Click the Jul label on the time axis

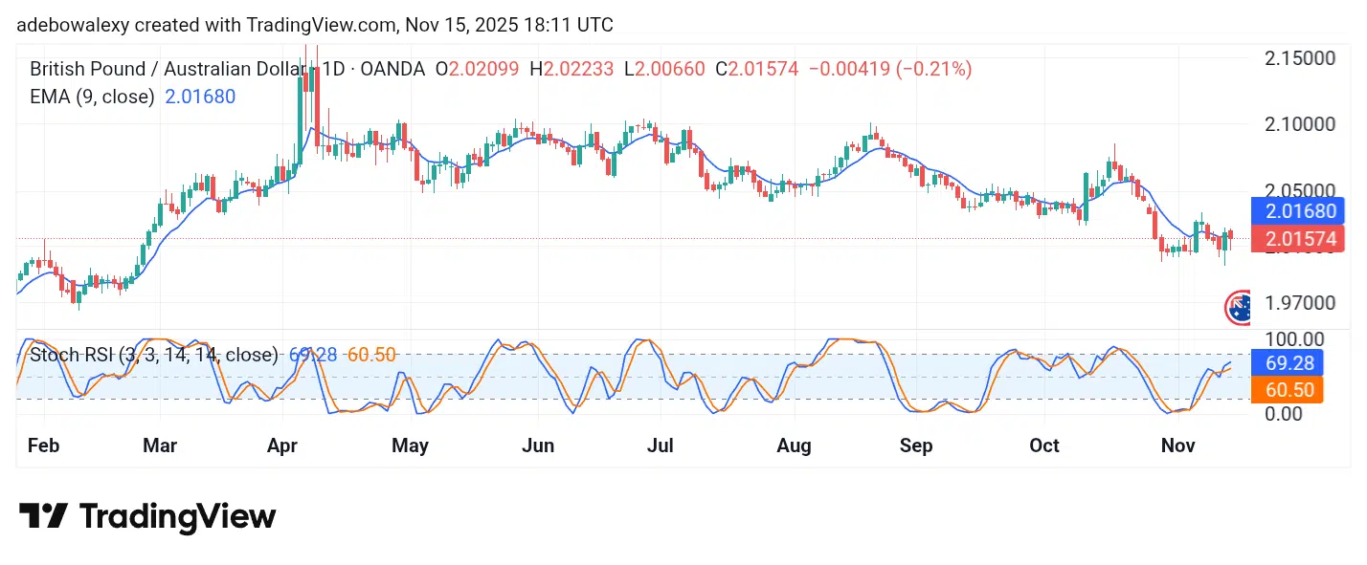pos(661,445)
